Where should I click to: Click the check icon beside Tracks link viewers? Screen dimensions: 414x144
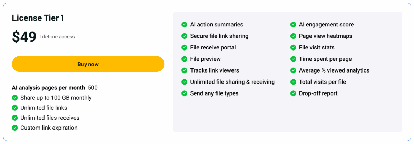coord(184,70)
